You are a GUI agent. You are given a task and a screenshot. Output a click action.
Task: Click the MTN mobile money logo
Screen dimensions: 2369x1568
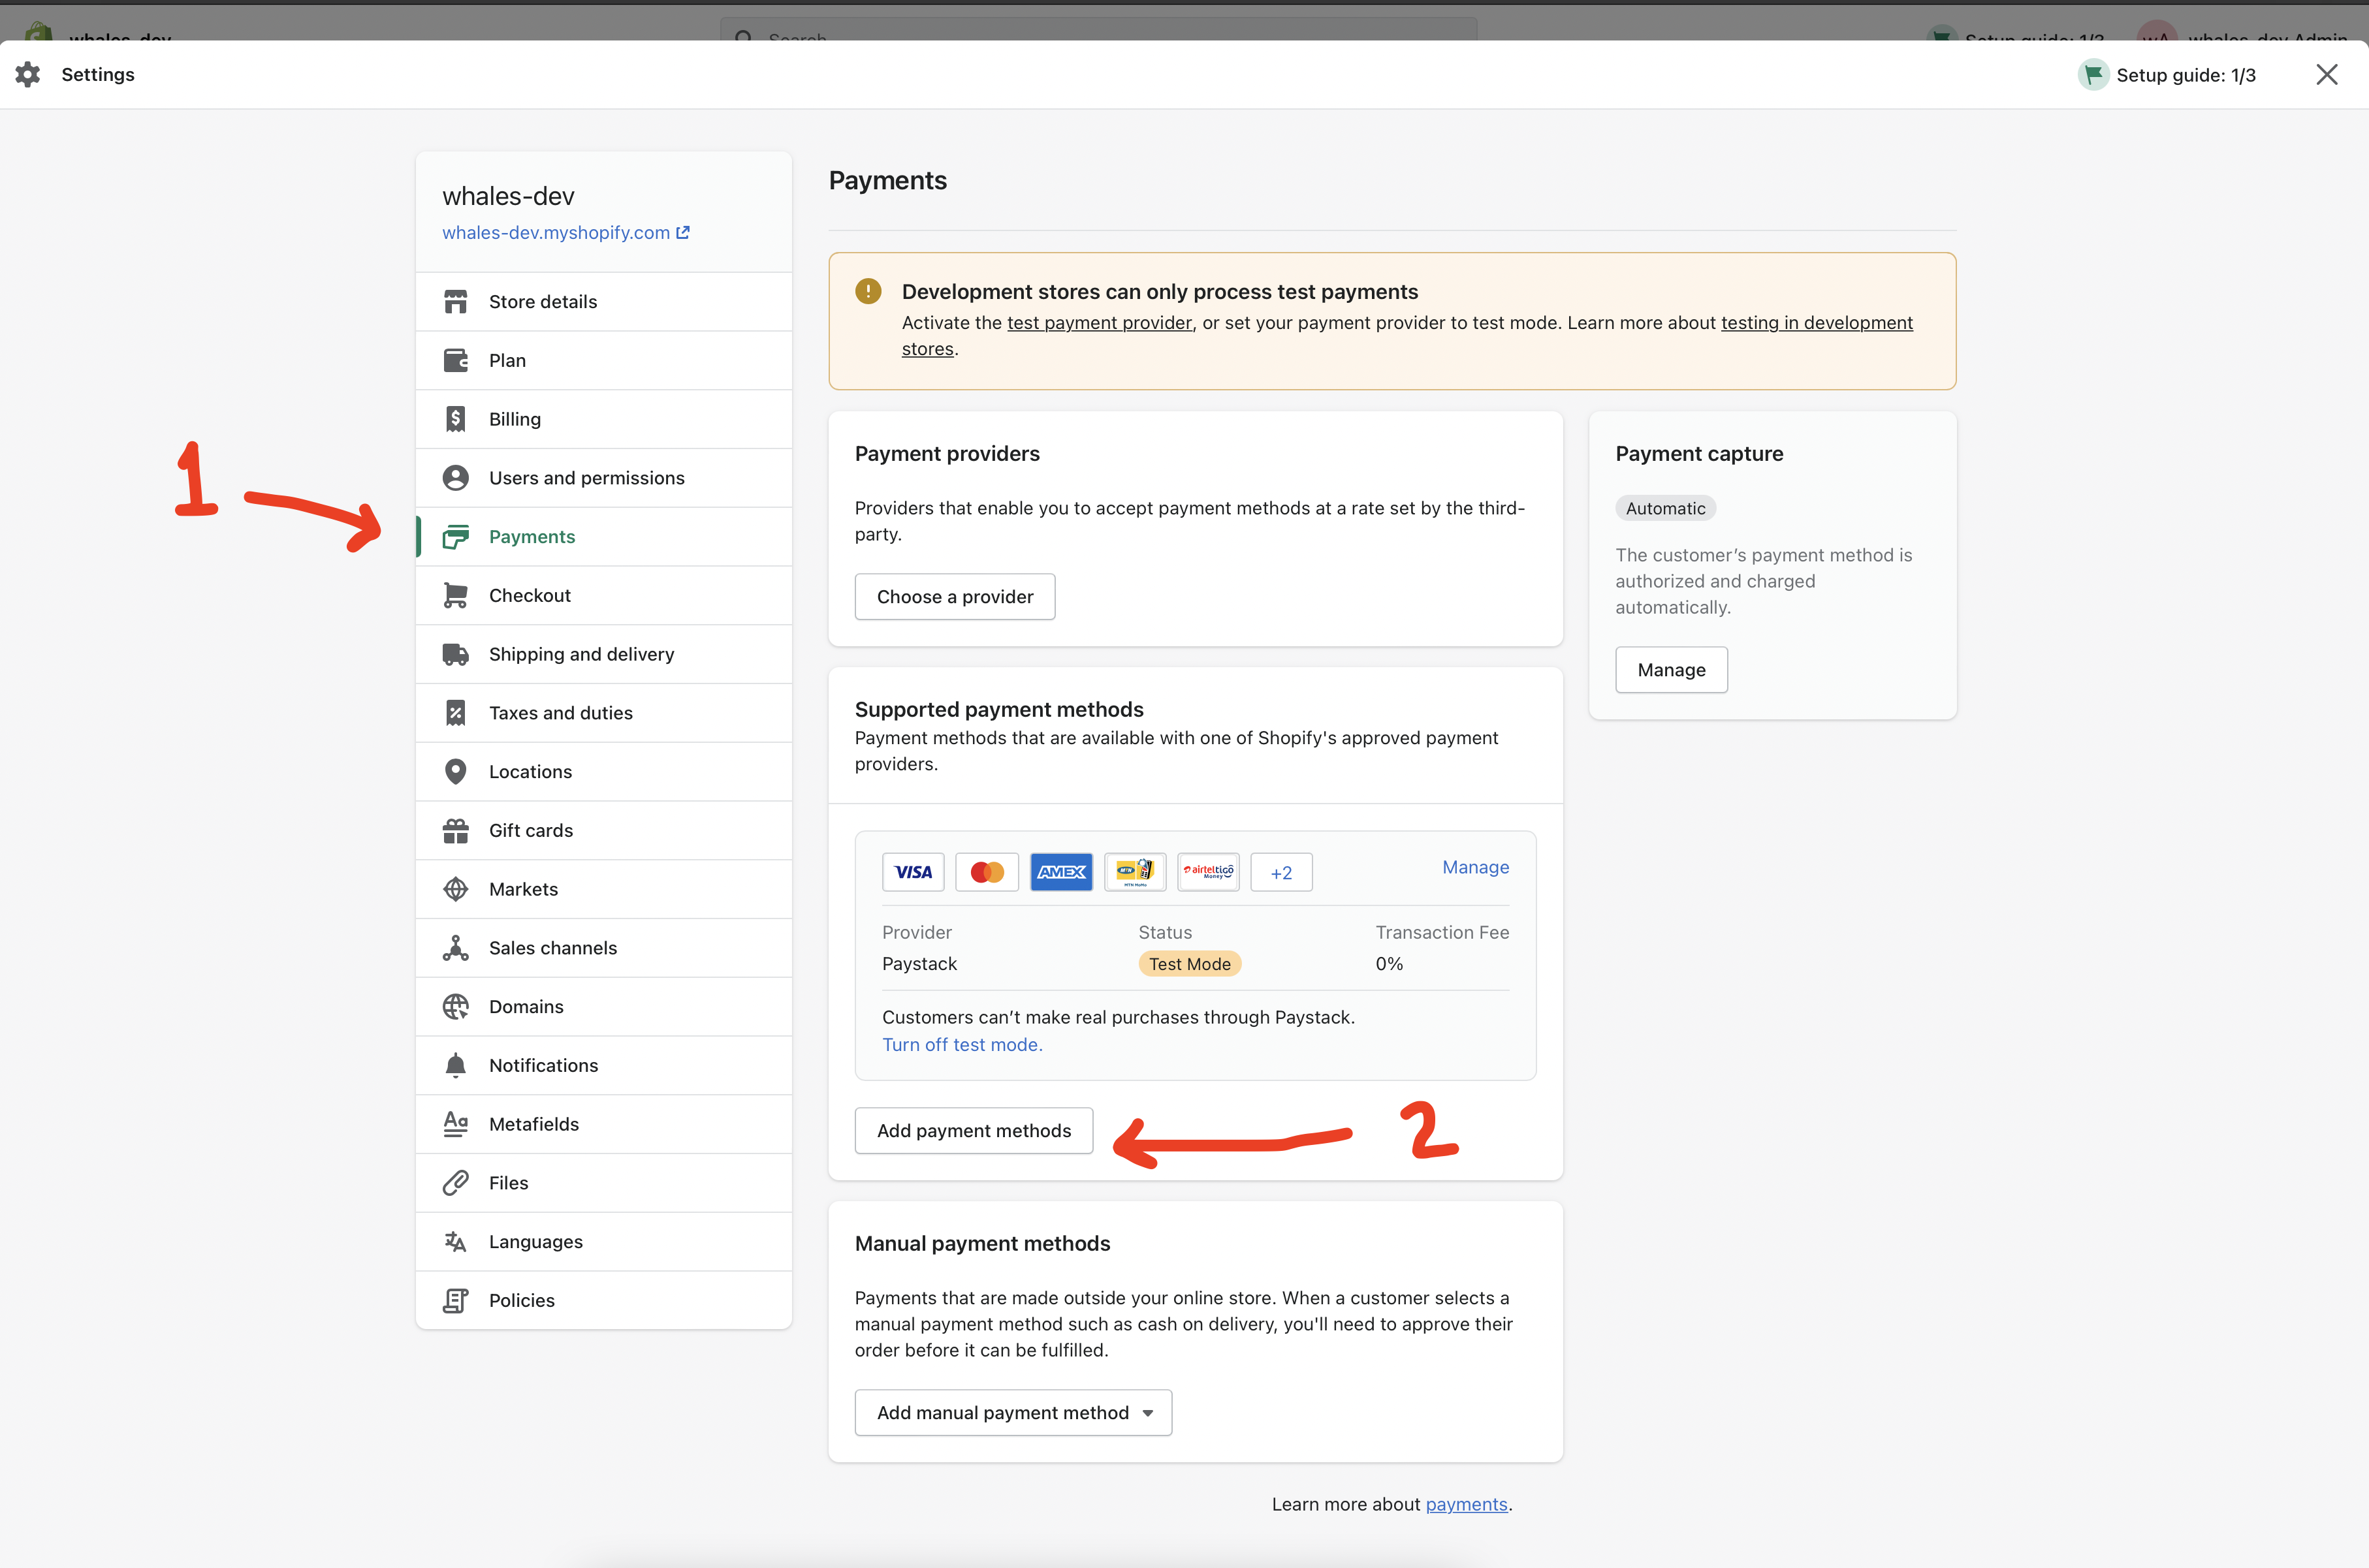pyautogui.click(x=1135, y=872)
